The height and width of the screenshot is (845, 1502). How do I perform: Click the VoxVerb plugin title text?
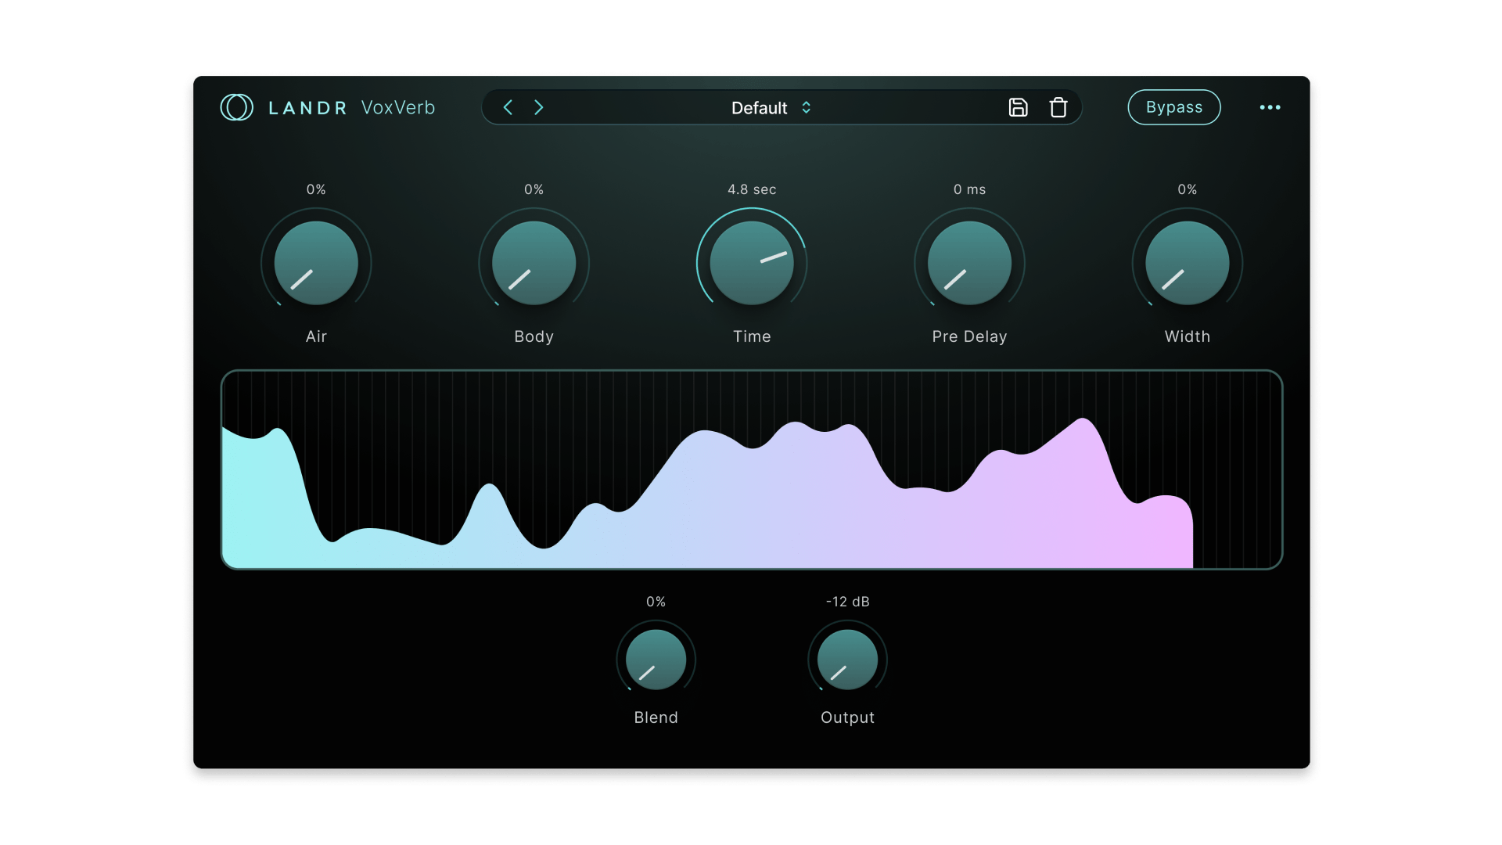click(x=398, y=107)
